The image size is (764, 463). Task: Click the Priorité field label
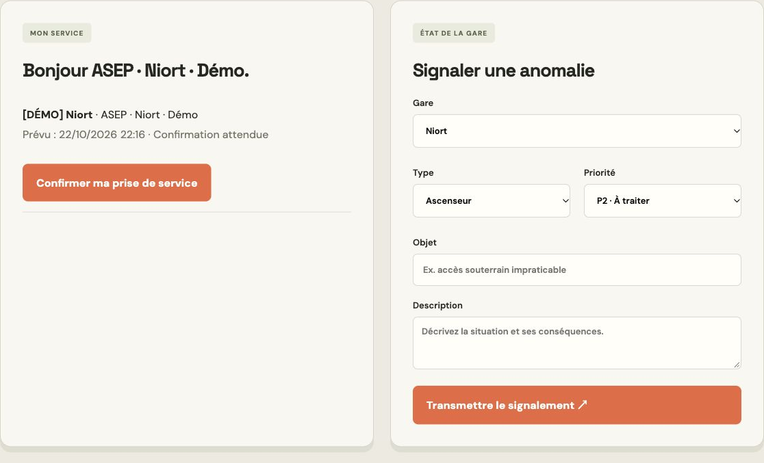point(599,173)
